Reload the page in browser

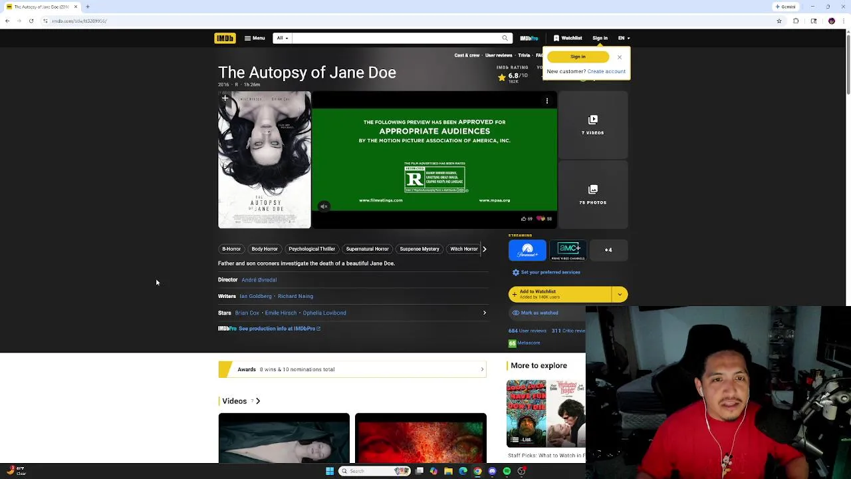pyautogui.click(x=31, y=21)
